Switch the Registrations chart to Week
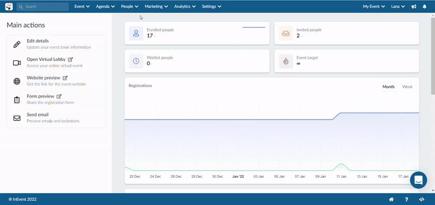Image resolution: width=435 pixels, height=205 pixels. click(407, 87)
